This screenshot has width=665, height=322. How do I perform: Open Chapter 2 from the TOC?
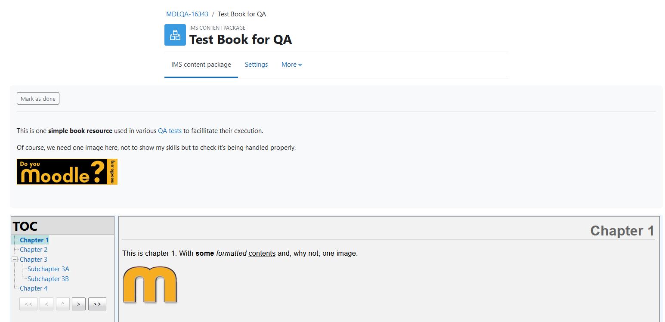[34, 250]
